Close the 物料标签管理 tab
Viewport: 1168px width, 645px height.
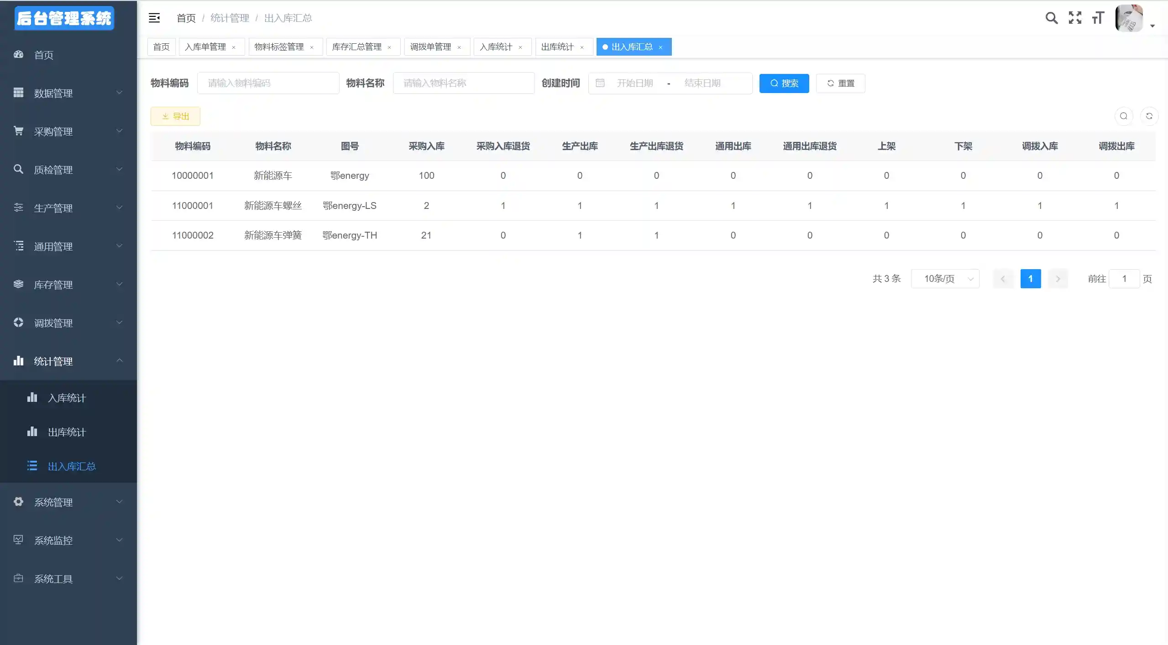(x=312, y=47)
